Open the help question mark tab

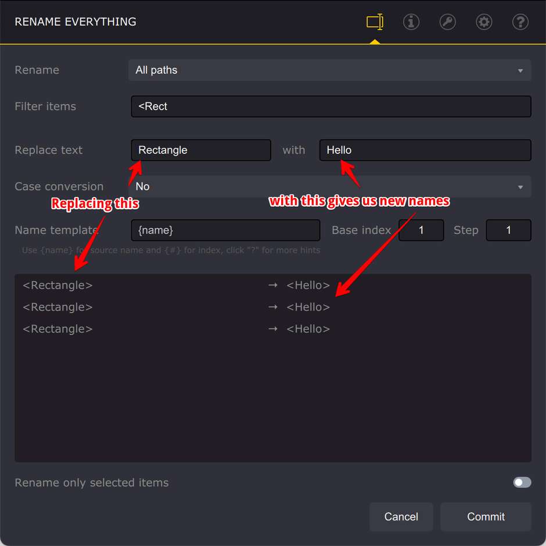pyautogui.click(x=520, y=22)
